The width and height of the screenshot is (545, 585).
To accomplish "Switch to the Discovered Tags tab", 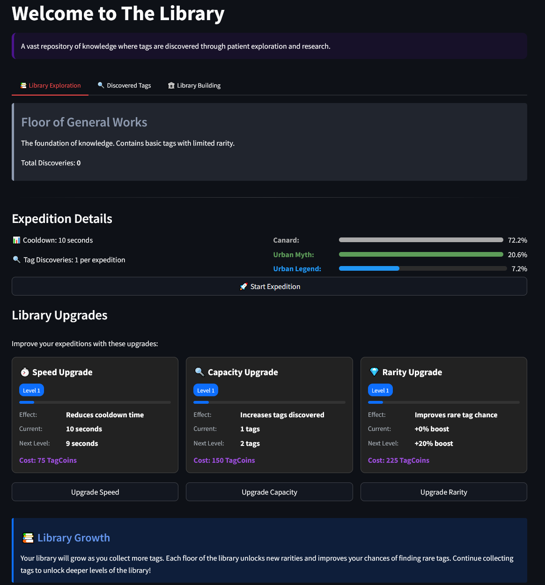I will [125, 86].
